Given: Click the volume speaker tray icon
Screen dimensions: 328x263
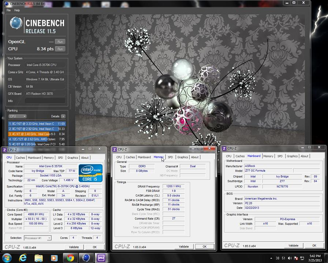Looking at the screenshot, I should 290,258.
